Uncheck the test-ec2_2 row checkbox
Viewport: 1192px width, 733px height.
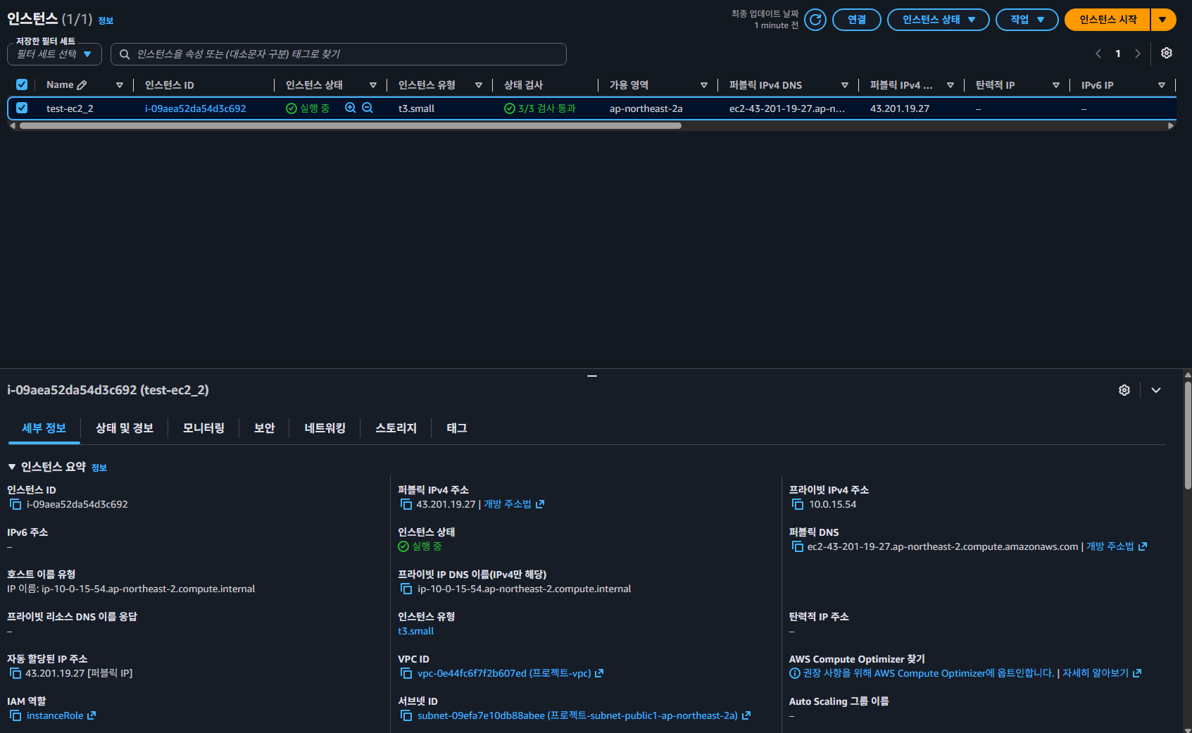tap(22, 108)
